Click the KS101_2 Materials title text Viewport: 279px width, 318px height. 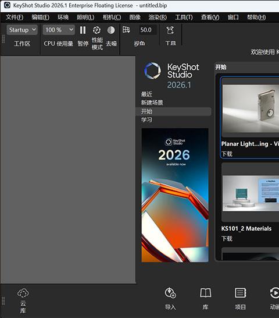pos(246,228)
